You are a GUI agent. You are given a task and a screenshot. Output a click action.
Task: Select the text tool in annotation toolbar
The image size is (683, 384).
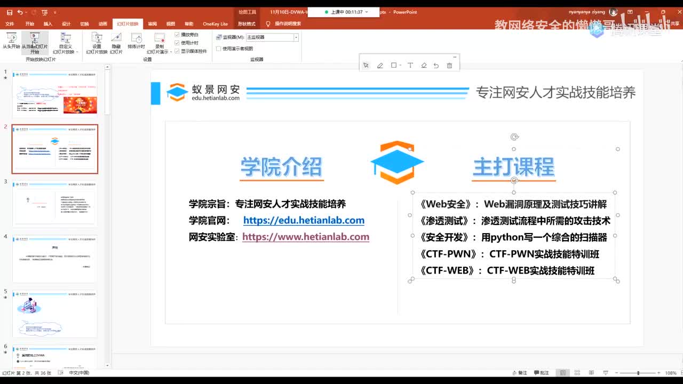410,66
